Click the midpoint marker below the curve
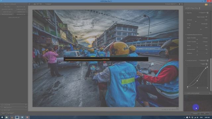The image size is (212, 119). 197,88
